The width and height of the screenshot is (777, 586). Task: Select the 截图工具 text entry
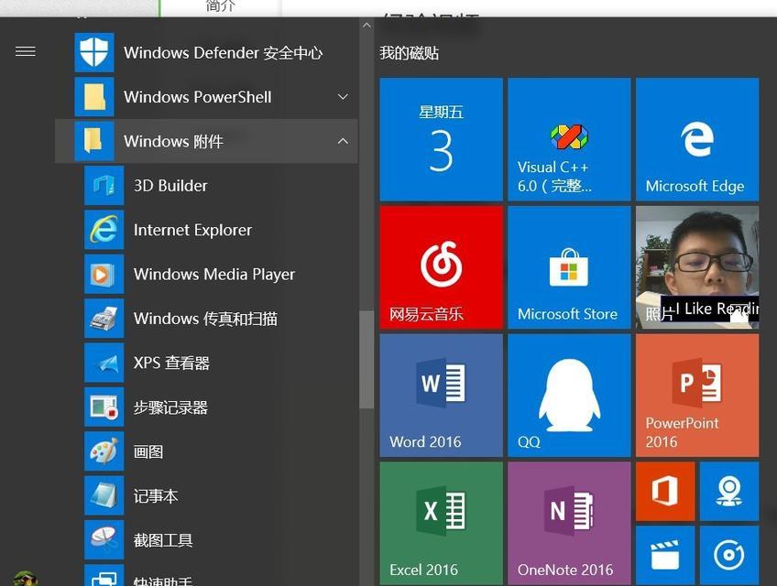[163, 539]
